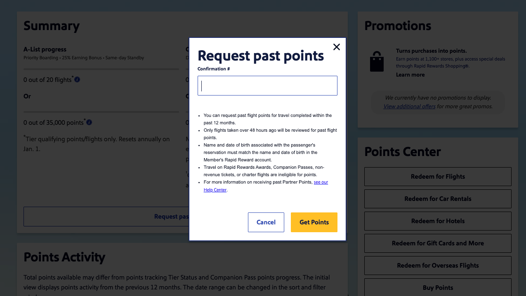Open the Help Center link
The width and height of the screenshot is (526, 296).
(215, 190)
